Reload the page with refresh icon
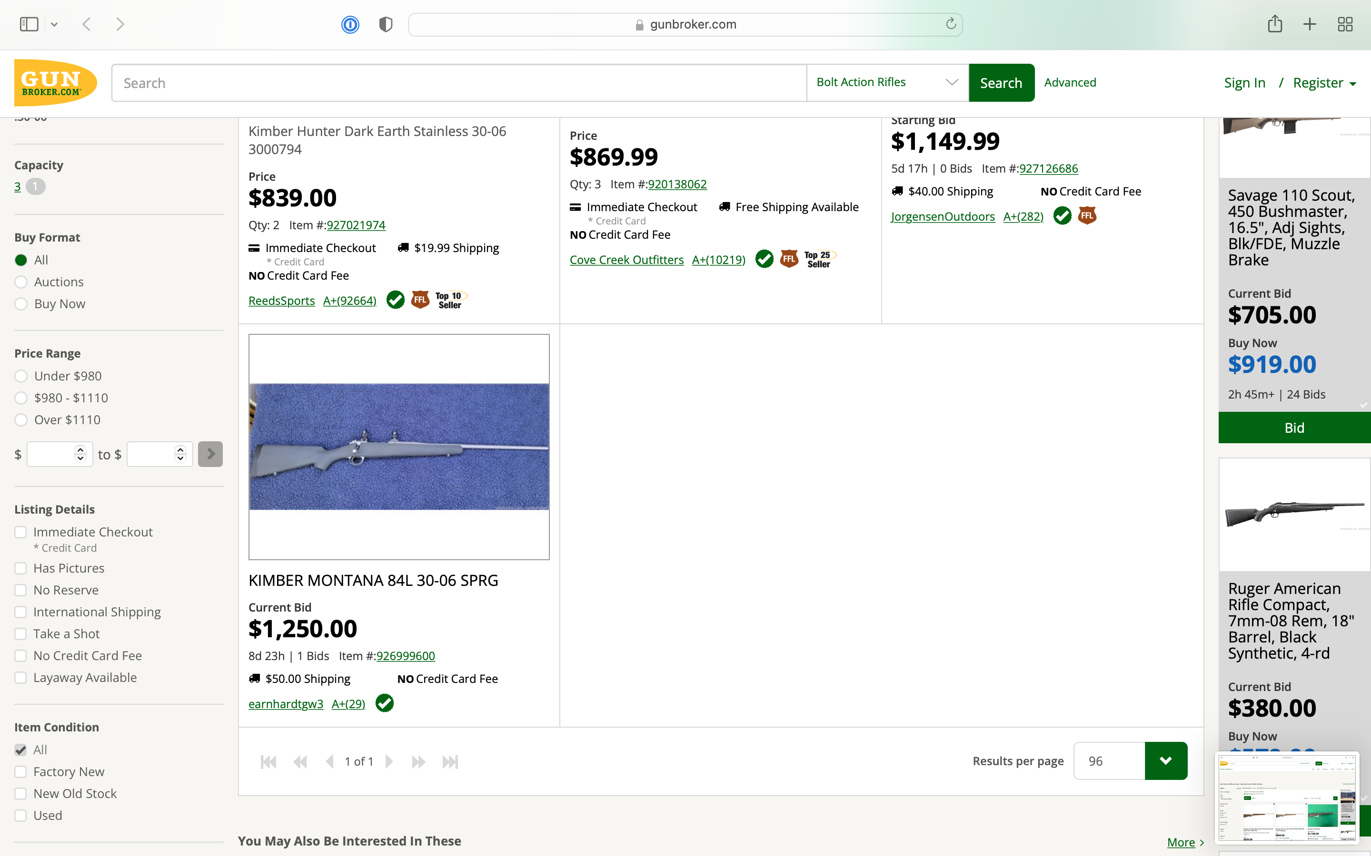This screenshot has height=856, width=1371. pos(951,24)
